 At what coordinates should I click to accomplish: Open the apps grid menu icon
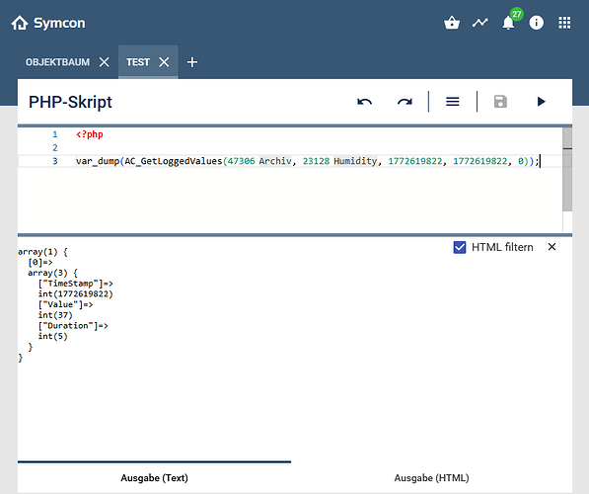(x=564, y=23)
